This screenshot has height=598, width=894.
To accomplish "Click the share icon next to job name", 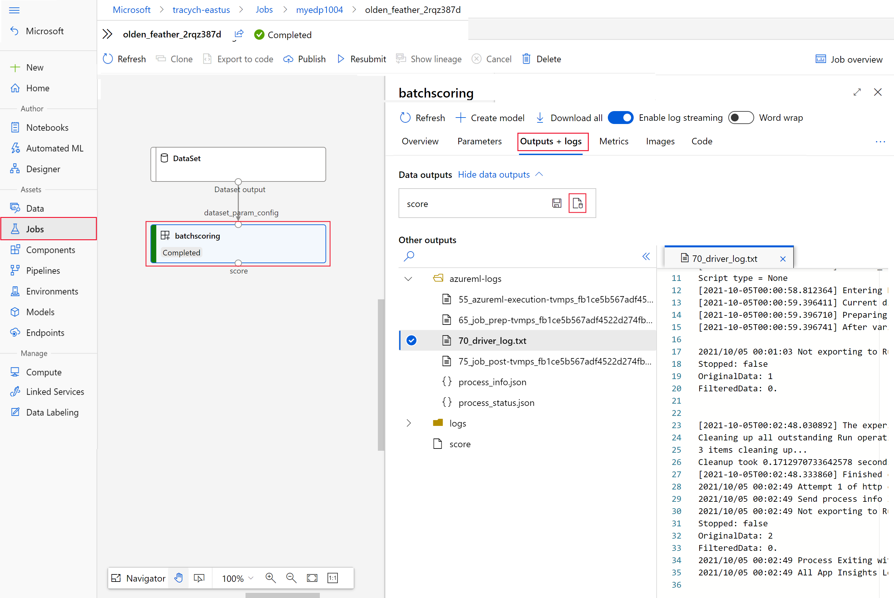I will point(238,34).
